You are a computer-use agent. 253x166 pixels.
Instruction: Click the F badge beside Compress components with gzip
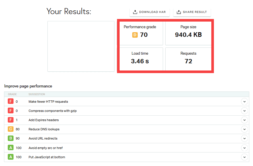(x=11, y=111)
